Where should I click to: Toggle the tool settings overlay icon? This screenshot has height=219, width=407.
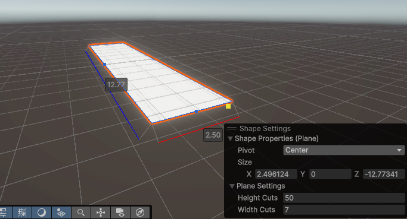(4, 212)
